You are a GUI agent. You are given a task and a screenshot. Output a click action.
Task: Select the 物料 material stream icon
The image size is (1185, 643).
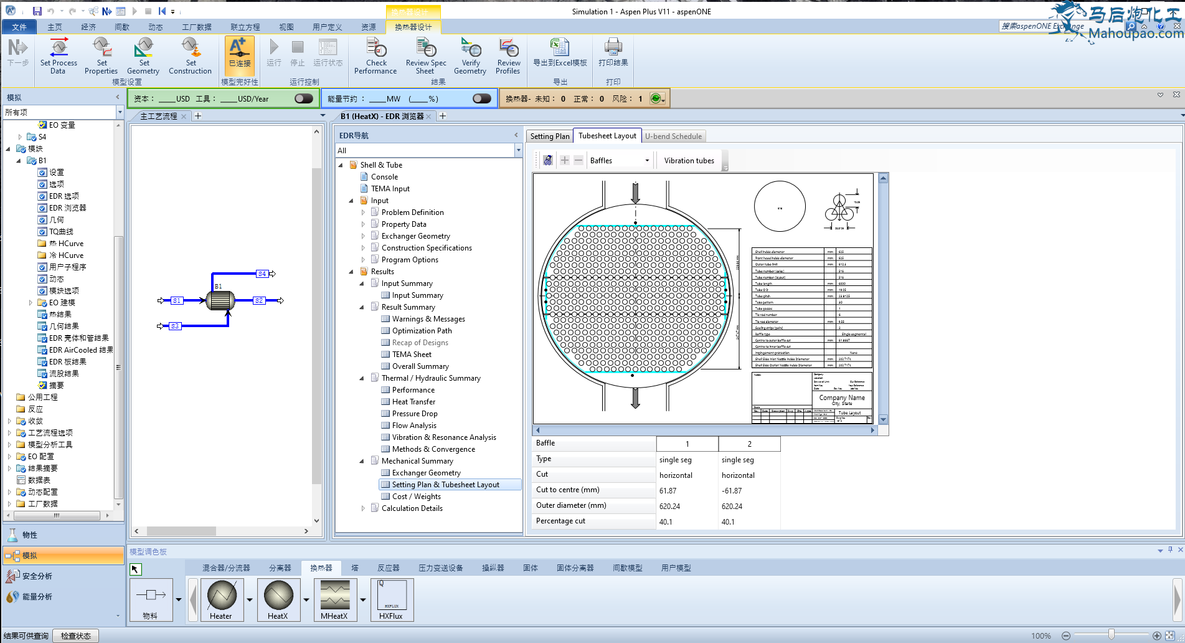(151, 599)
